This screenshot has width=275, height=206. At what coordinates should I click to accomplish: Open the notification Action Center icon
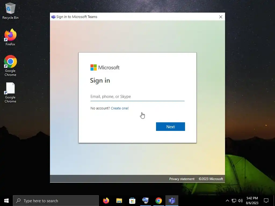pos(266,201)
